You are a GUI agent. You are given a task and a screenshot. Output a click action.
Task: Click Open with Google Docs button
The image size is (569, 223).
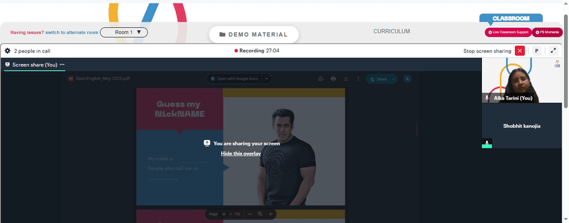(235, 79)
